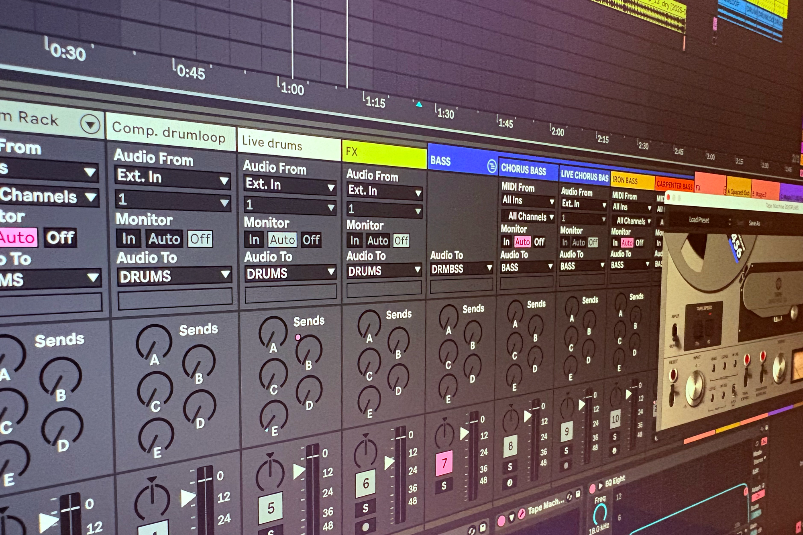The width and height of the screenshot is (803, 535).
Task: Click the BASS track group fold icon
Action: point(491,166)
